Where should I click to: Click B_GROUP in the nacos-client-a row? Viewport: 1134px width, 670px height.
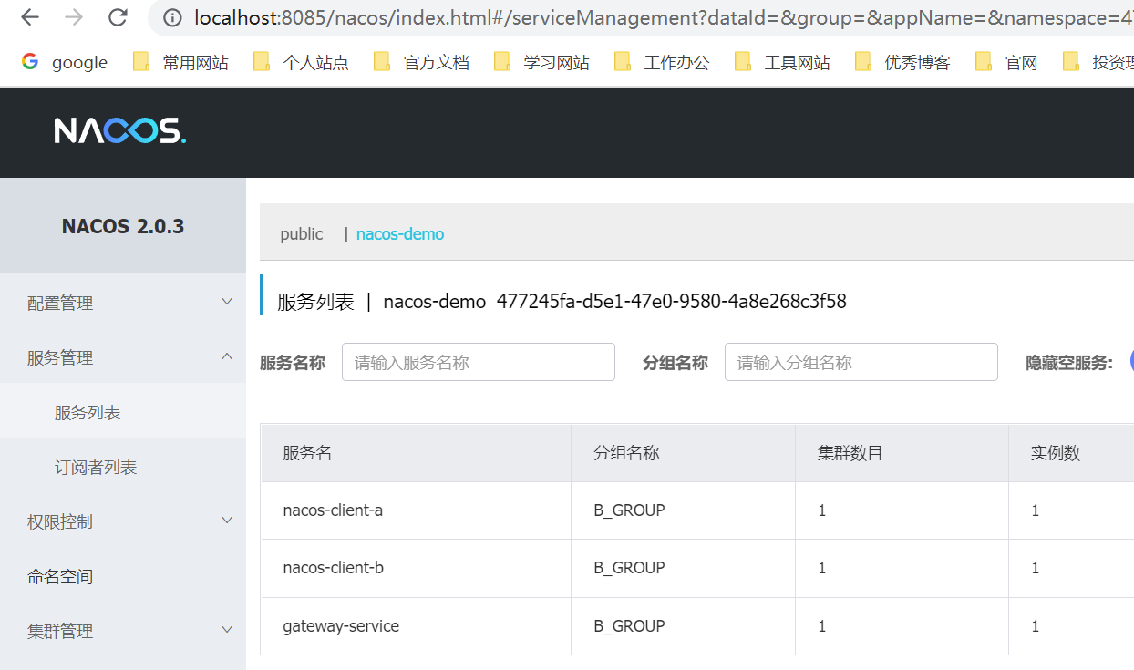[629, 510]
